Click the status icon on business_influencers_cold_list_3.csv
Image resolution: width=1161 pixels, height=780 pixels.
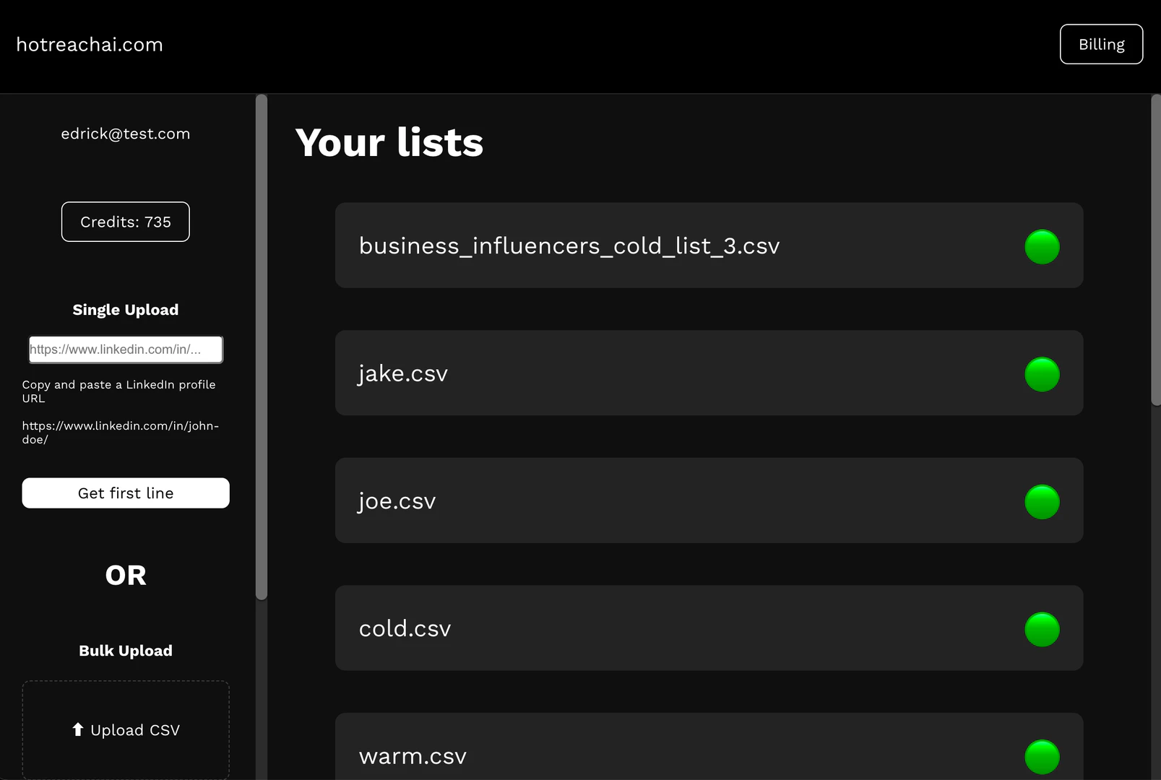(x=1041, y=246)
